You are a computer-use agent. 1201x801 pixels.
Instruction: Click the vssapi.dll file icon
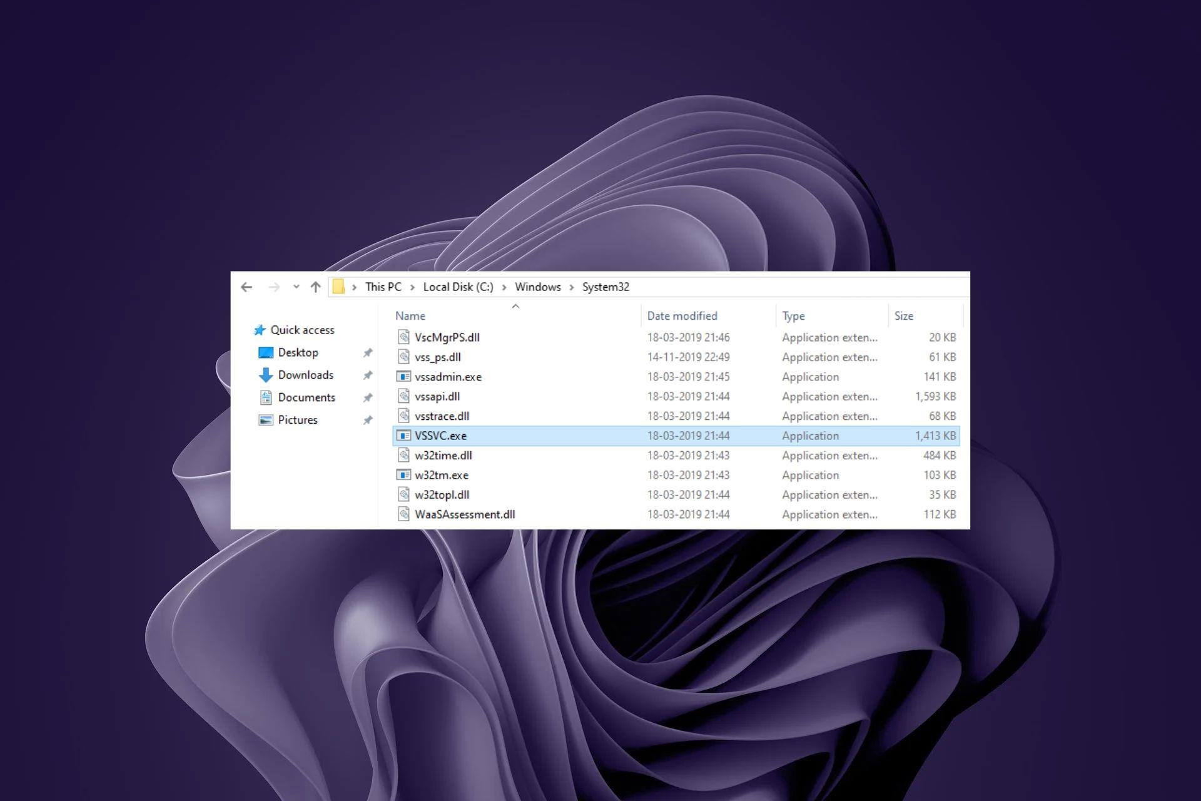[404, 396]
